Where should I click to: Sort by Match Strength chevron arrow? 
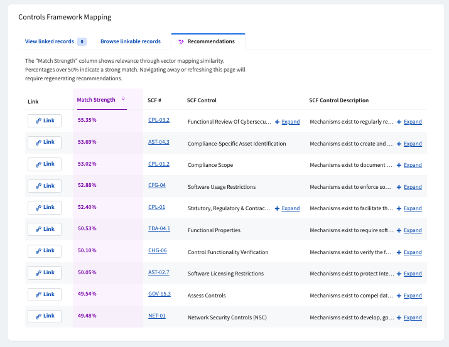coord(123,99)
